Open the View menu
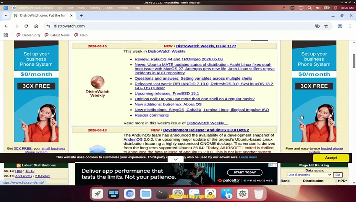This screenshot has height=202, width=356. coord(81,8)
